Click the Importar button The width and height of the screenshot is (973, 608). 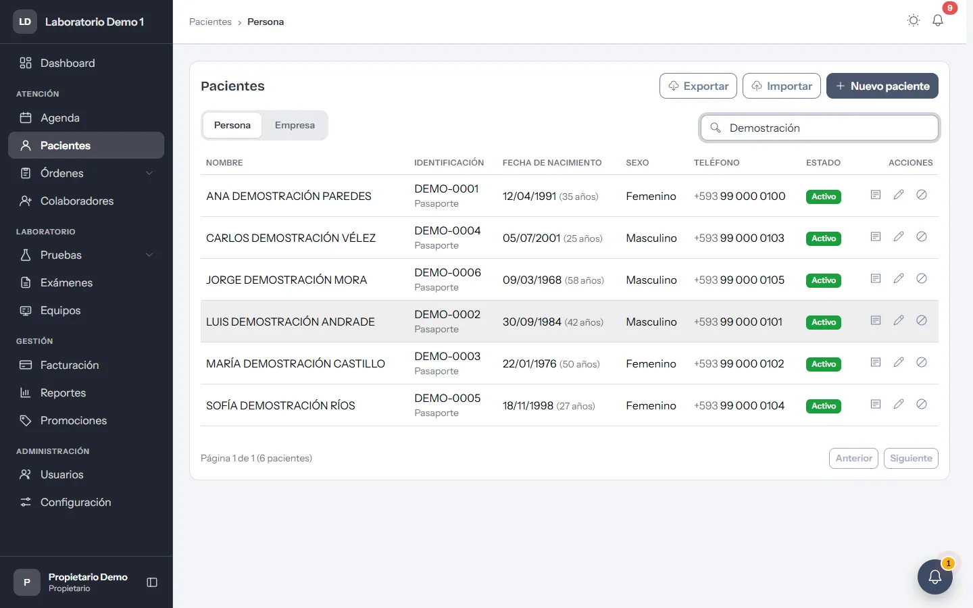(x=782, y=86)
